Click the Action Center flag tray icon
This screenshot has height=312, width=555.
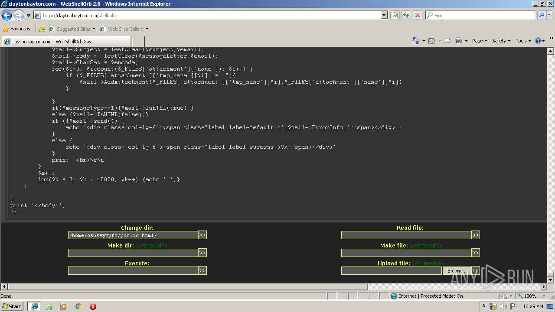pyautogui.click(x=514, y=306)
